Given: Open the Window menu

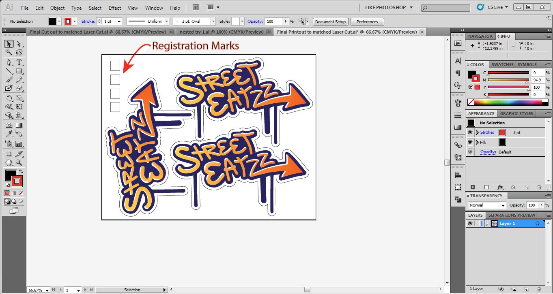Looking at the screenshot, I should pyautogui.click(x=154, y=8).
